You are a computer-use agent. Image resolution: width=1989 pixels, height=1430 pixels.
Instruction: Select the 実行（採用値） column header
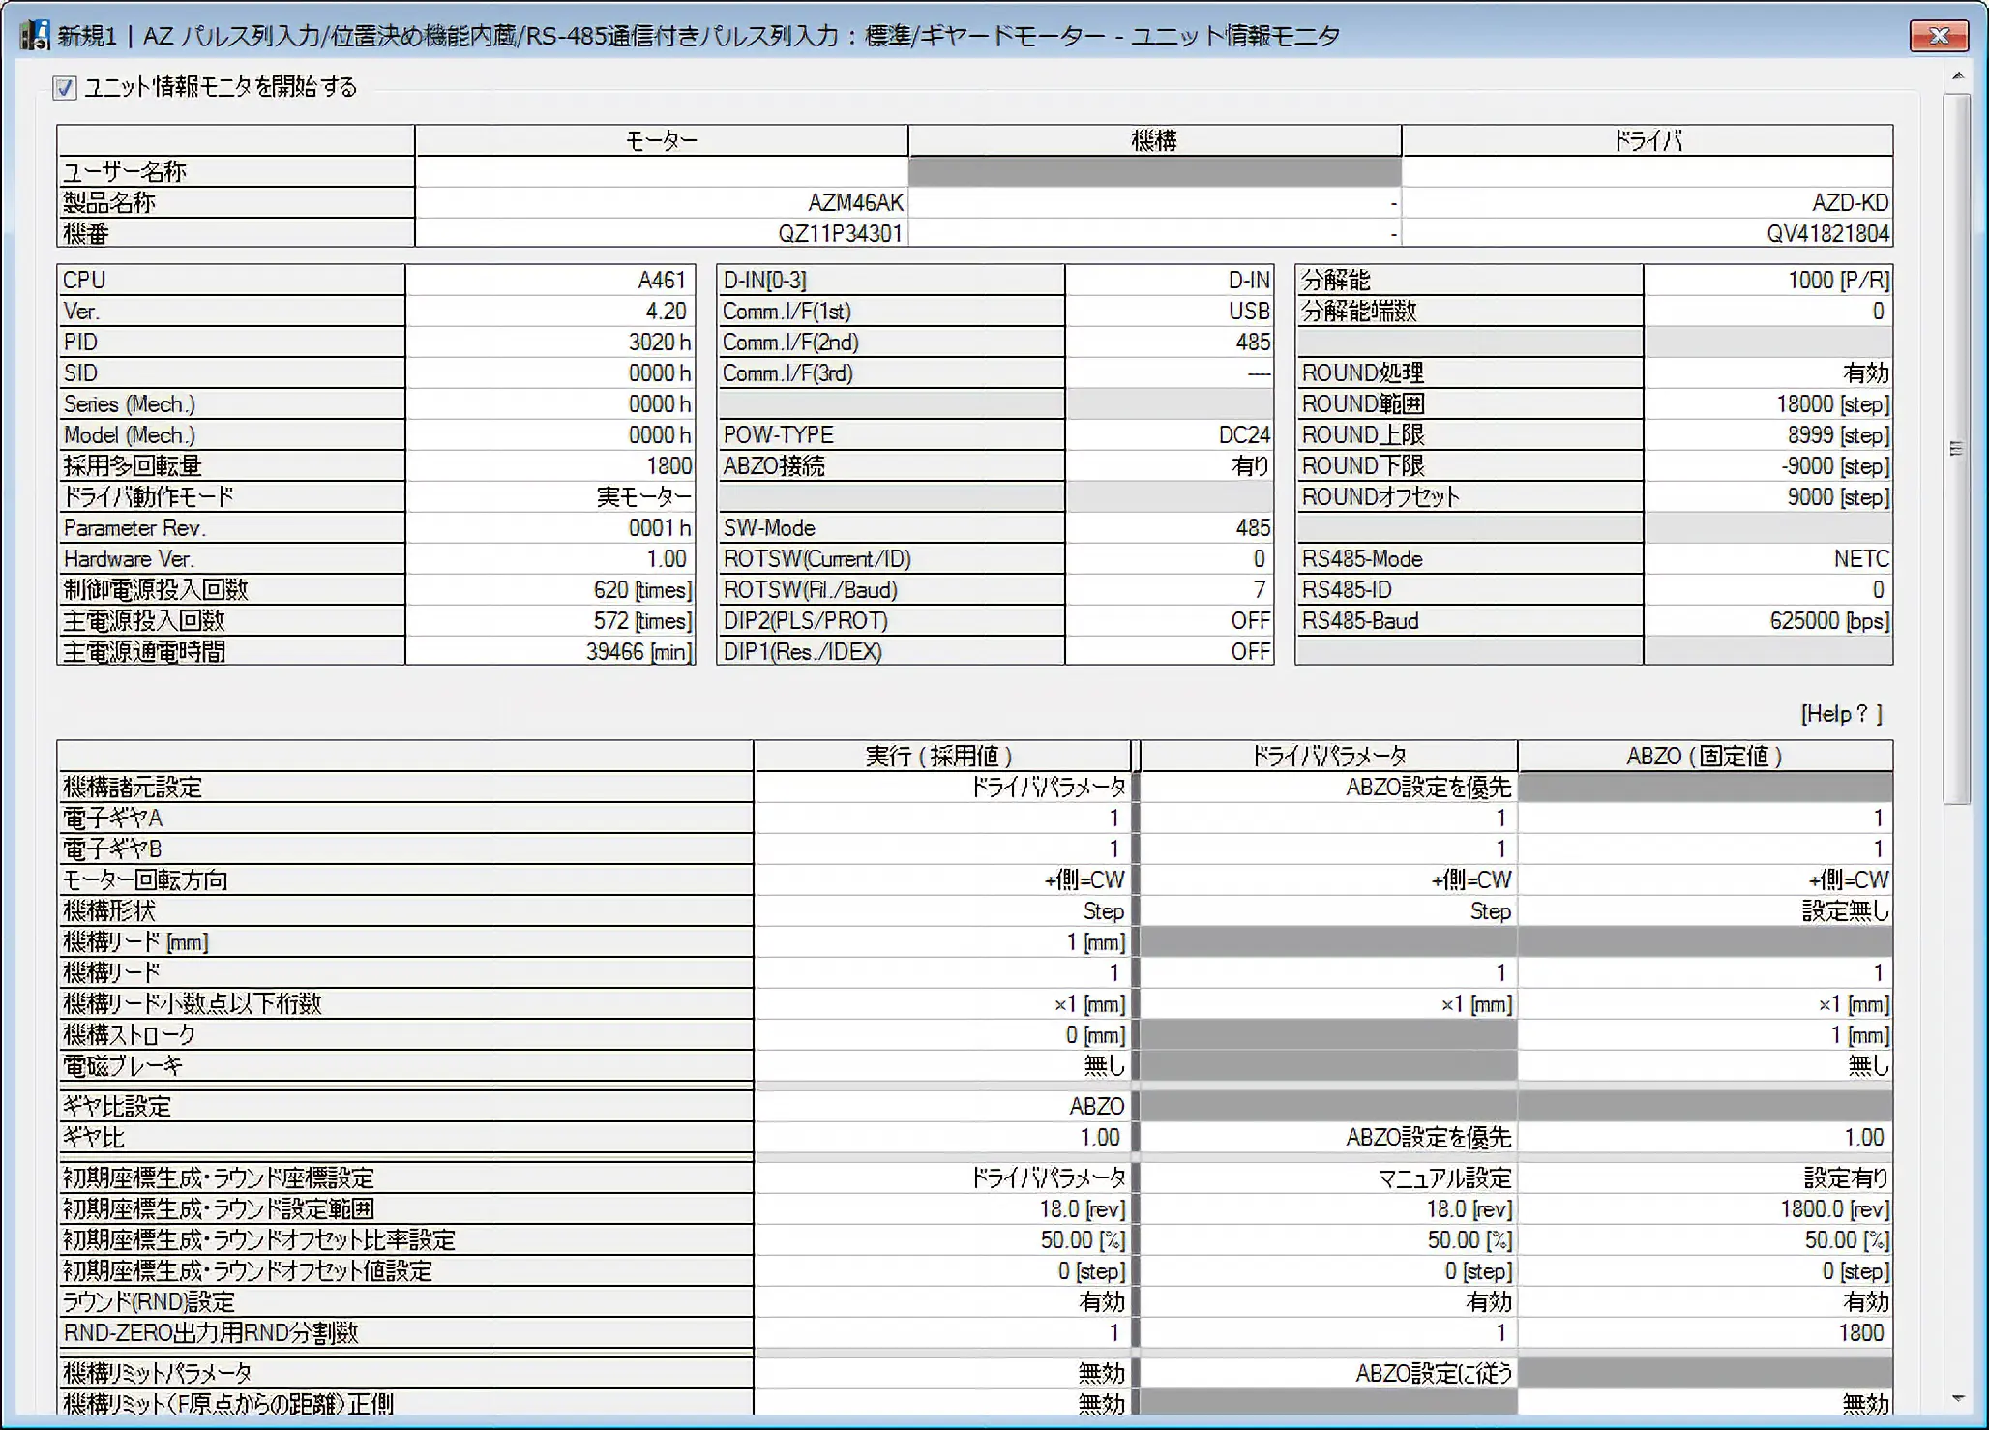[x=940, y=756]
